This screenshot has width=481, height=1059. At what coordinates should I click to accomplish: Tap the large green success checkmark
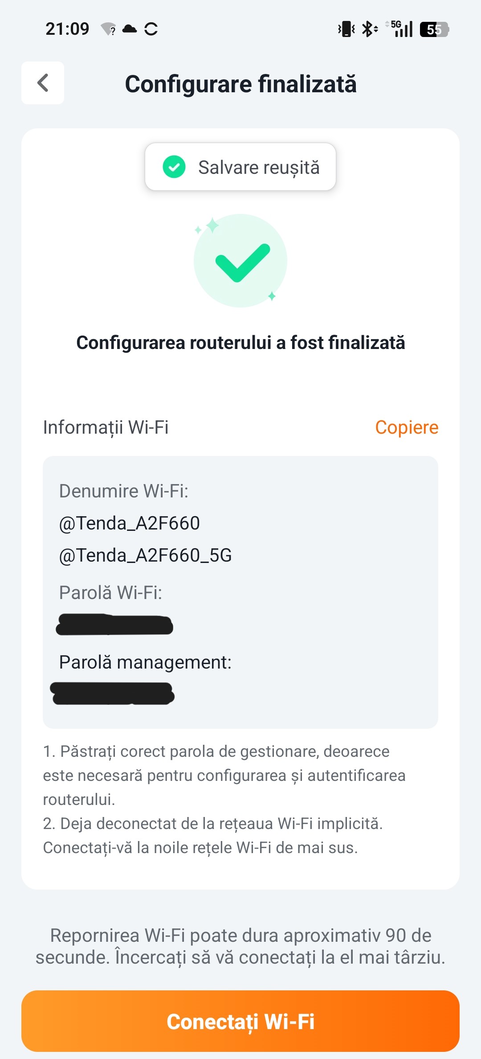tap(242, 262)
